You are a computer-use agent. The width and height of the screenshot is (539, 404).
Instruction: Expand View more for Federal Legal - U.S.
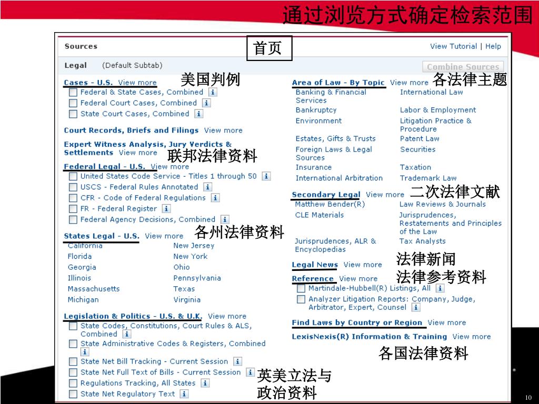point(170,167)
